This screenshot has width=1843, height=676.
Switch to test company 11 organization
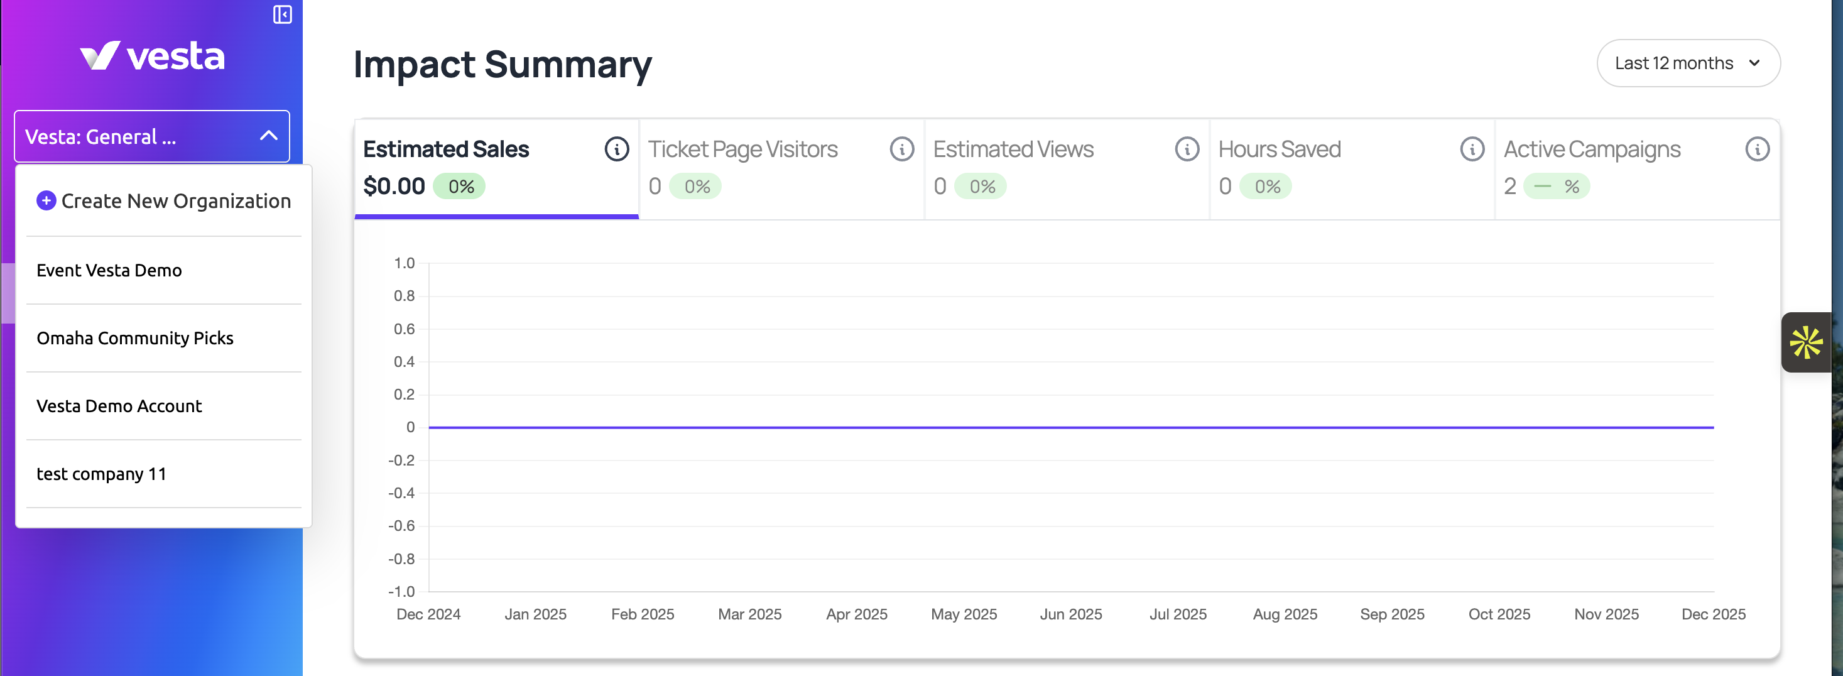(164, 474)
